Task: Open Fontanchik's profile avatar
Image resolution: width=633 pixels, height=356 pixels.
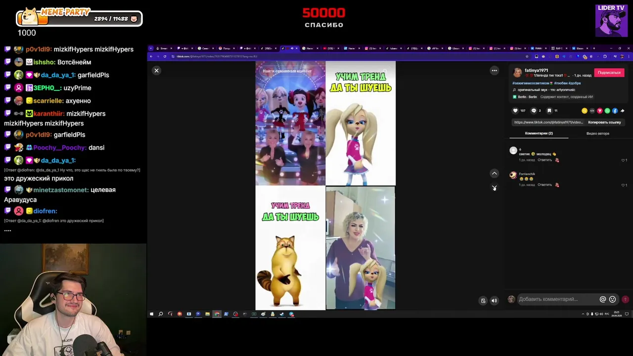Action: (513, 175)
